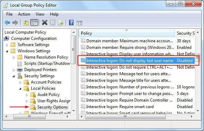
Task: Click the Up one level folder icon
Action: 26,23
